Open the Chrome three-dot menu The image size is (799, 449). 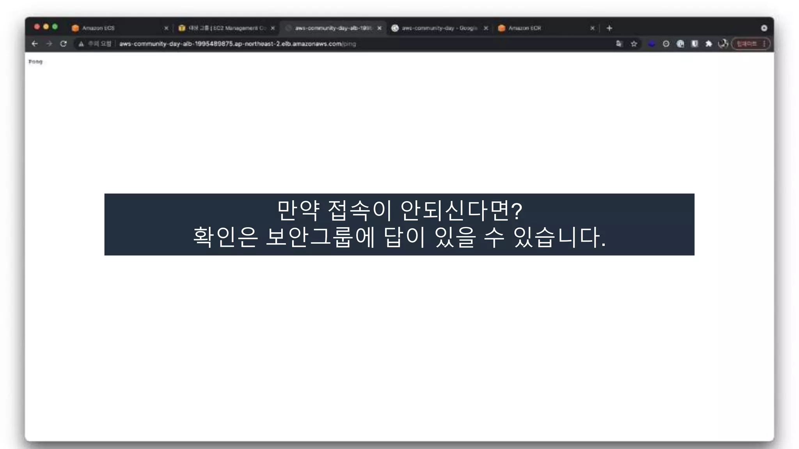[764, 44]
